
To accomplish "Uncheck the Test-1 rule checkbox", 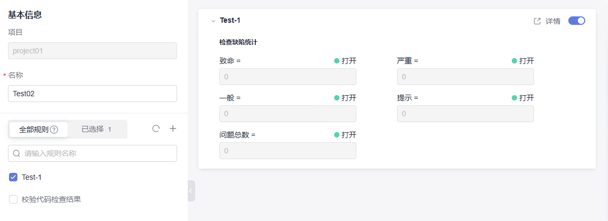I will pos(13,177).
